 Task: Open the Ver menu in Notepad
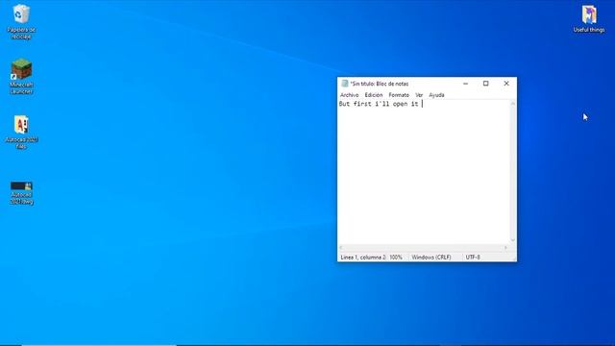click(x=419, y=95)
